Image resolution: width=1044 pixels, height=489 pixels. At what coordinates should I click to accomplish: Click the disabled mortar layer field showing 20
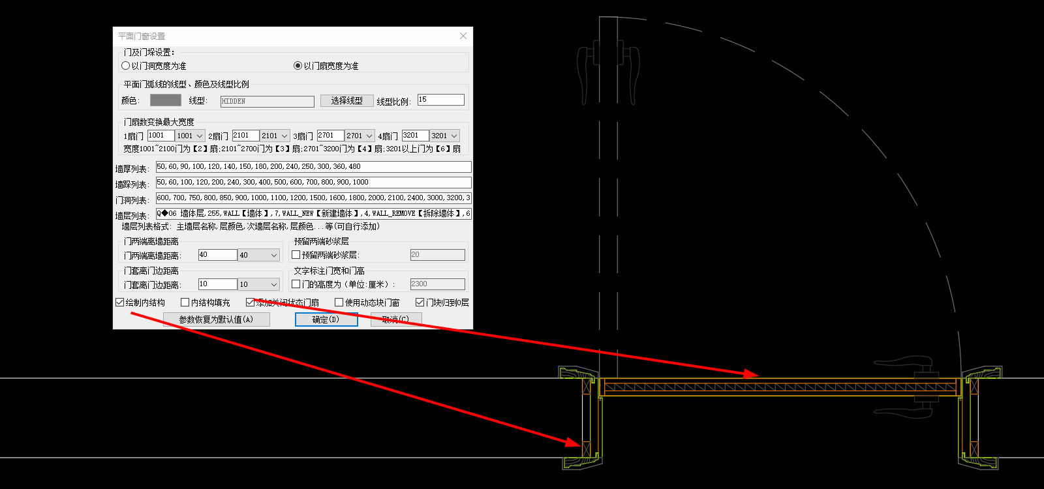437,255
